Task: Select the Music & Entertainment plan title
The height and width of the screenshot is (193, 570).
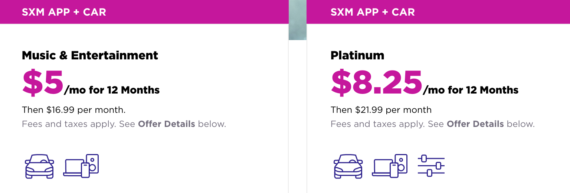Action: [x=90, y=55]
